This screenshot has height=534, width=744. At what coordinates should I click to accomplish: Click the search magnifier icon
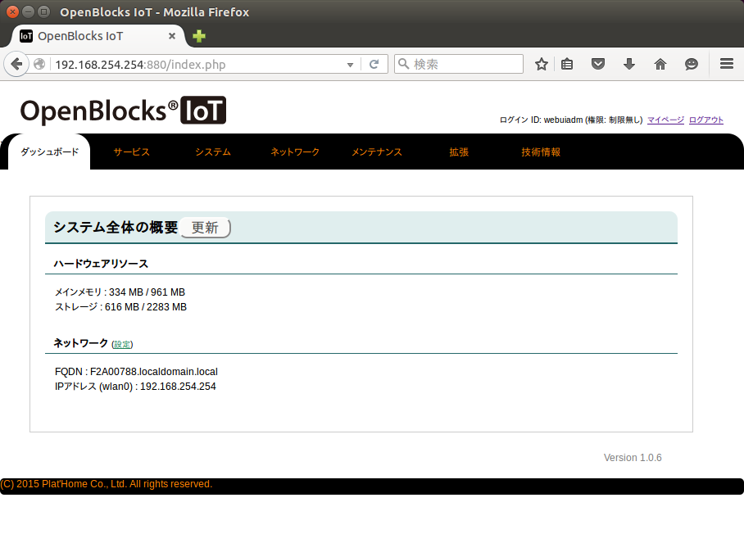click(x=403, y=64)
